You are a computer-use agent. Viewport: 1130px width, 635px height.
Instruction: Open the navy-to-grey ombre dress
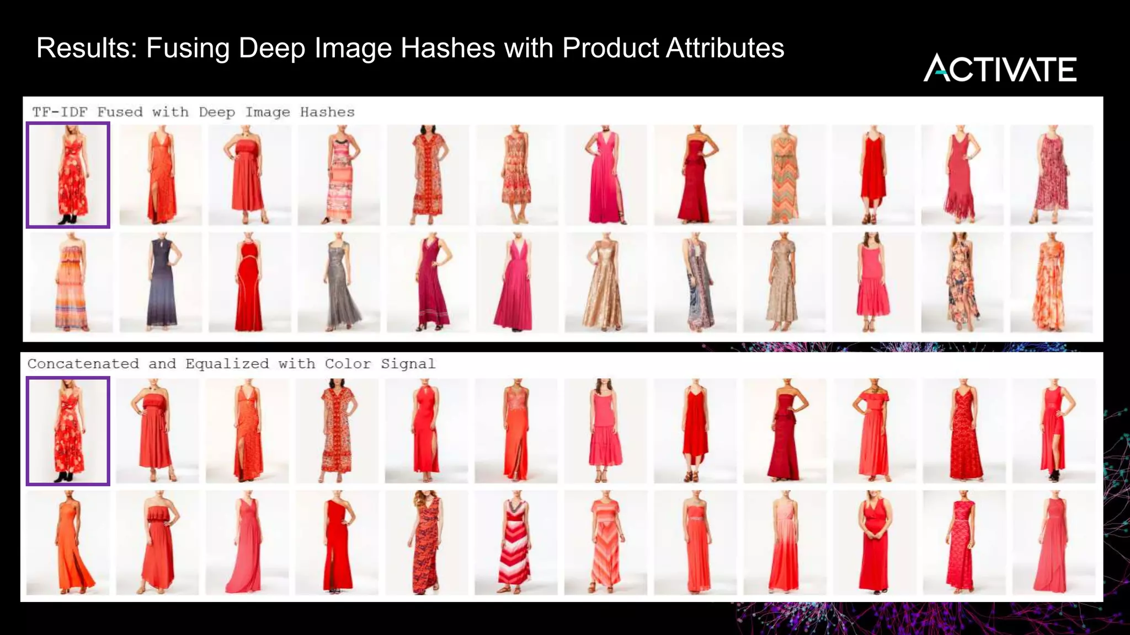[x=161, y=282]
